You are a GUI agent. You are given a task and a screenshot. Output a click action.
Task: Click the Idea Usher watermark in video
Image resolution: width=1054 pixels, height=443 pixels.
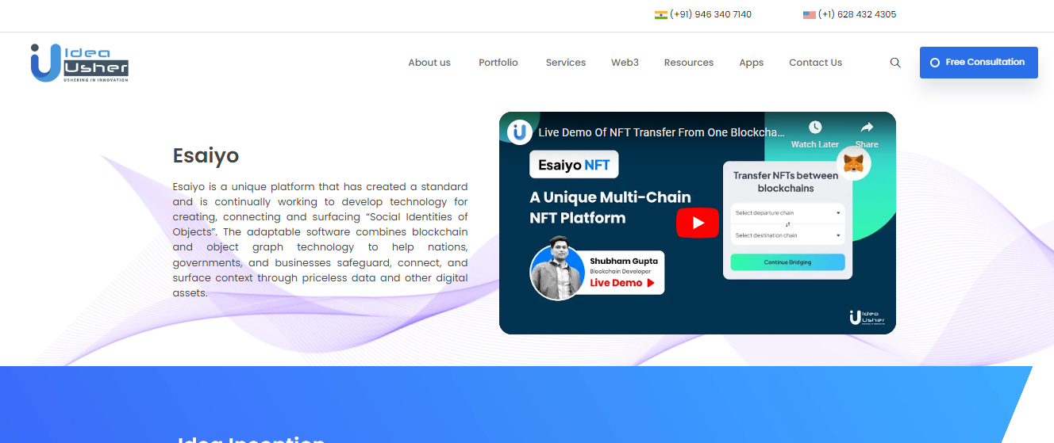(x=867, y=318)
